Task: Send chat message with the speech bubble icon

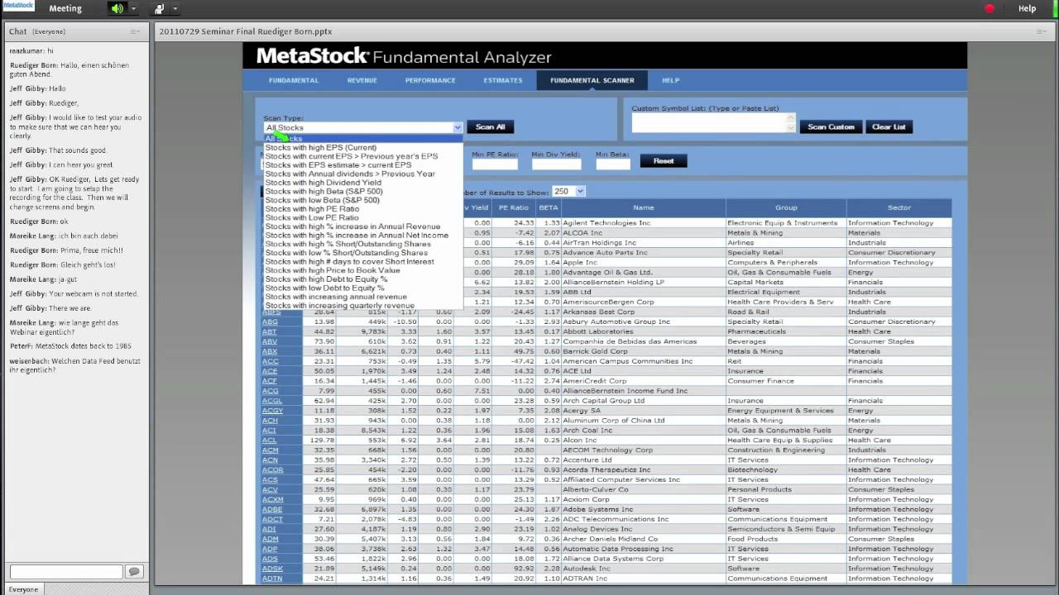Action: pos(133,572)
